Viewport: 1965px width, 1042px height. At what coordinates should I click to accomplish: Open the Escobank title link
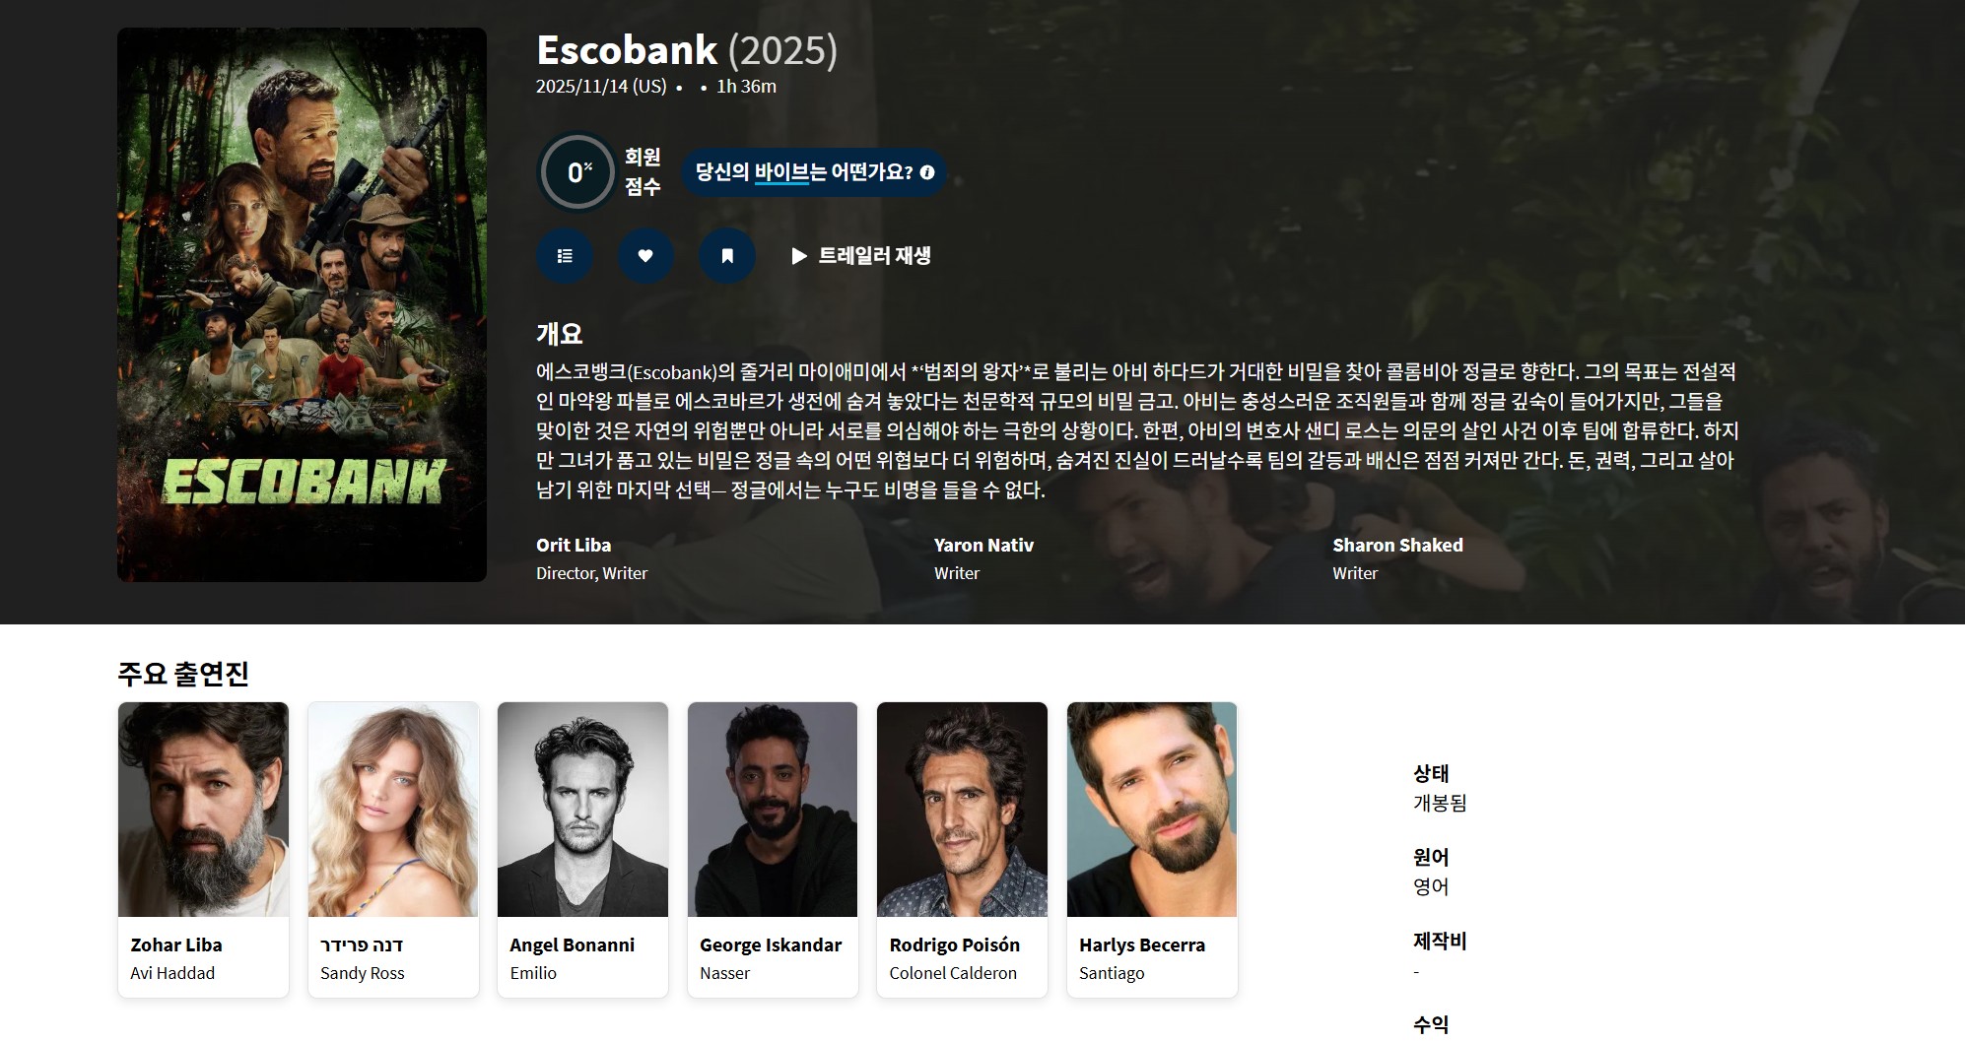tap(627, 50)
